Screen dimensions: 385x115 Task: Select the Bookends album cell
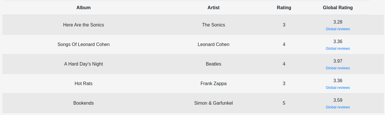[83, 103]
